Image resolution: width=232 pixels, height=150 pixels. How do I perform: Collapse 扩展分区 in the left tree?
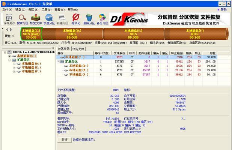coord(10,60)
